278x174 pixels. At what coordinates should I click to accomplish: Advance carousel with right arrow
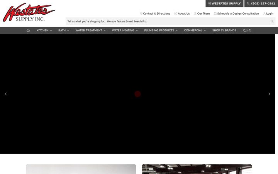click(x=269, y=94)
